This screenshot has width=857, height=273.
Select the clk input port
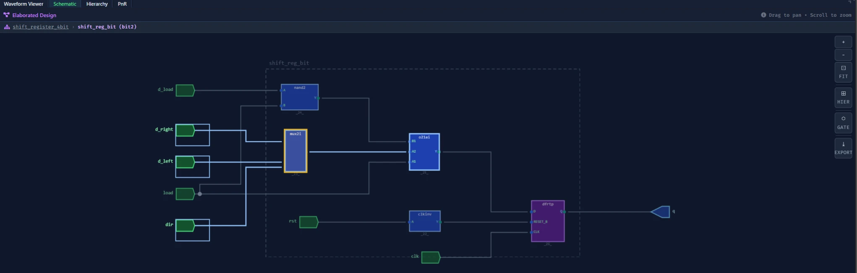coord(431,258)
